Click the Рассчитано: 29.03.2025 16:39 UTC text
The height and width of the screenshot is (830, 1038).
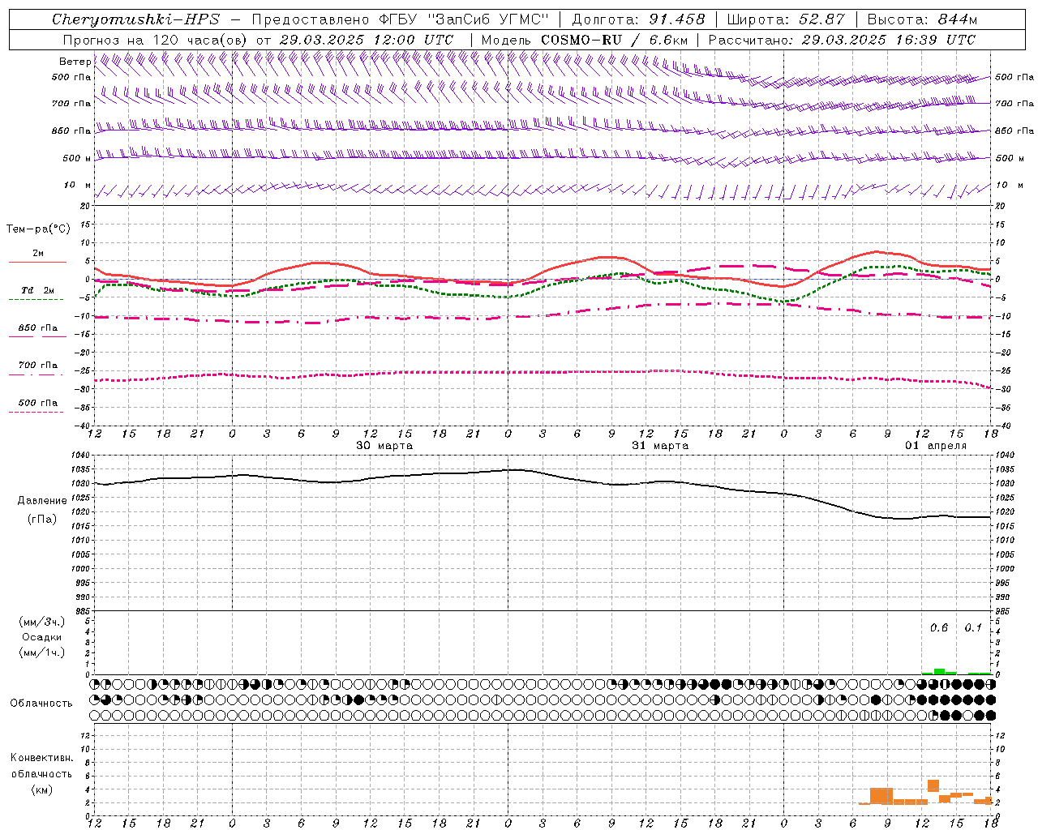pos(842,40)
